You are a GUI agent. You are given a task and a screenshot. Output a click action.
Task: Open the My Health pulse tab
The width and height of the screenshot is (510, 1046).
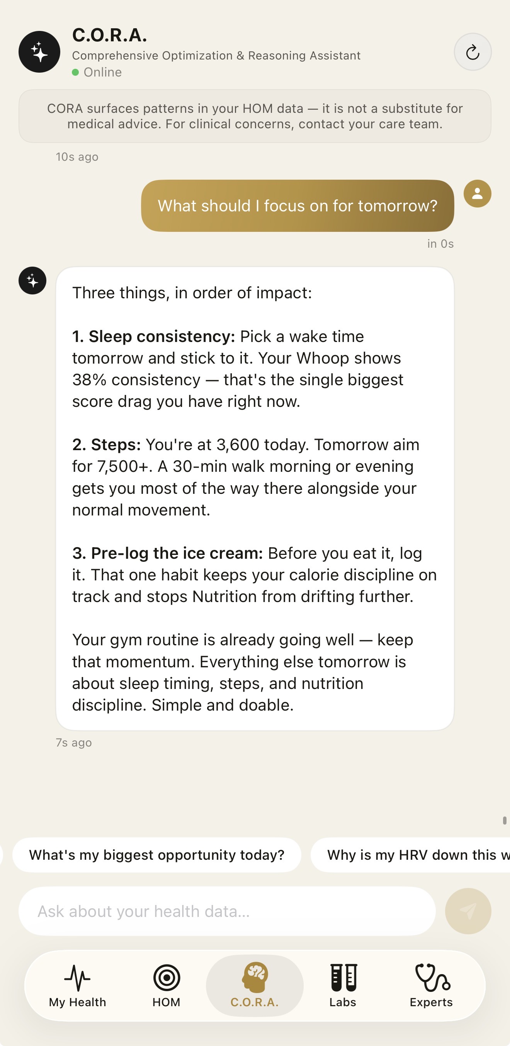tap(78, 986)
